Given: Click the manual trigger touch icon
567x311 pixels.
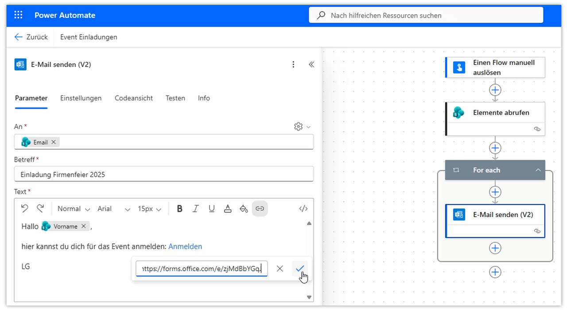Looking at the screenshot, I should click(x=459, y=67).
